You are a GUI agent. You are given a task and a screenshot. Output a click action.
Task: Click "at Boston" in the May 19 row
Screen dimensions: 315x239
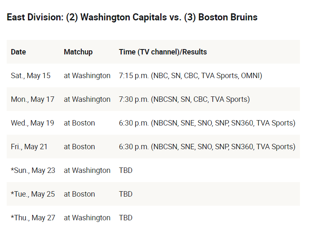(79, 123)
